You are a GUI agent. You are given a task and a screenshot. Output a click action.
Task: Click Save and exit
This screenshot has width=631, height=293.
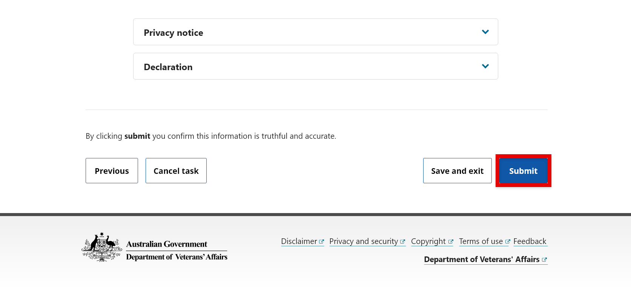point(457,171)
